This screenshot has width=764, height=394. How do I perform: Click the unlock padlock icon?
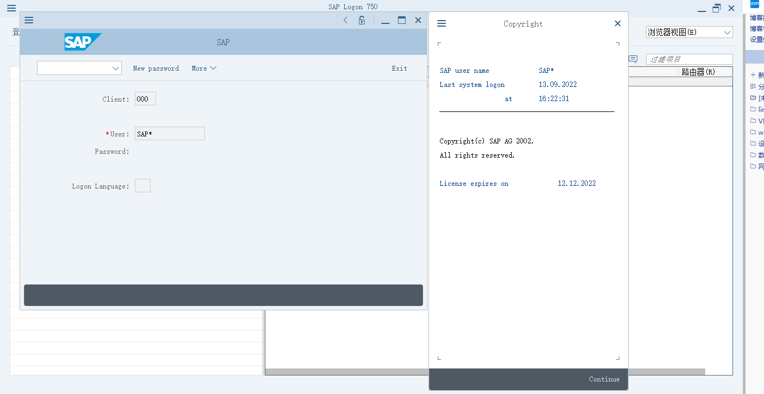coord(362,20)
